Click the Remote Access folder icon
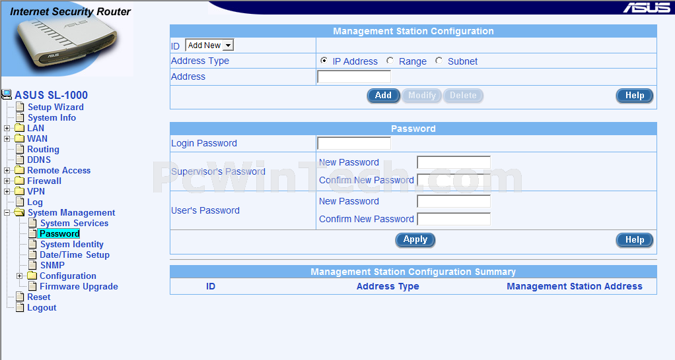 pyautogui.click(x=20, y=170)
